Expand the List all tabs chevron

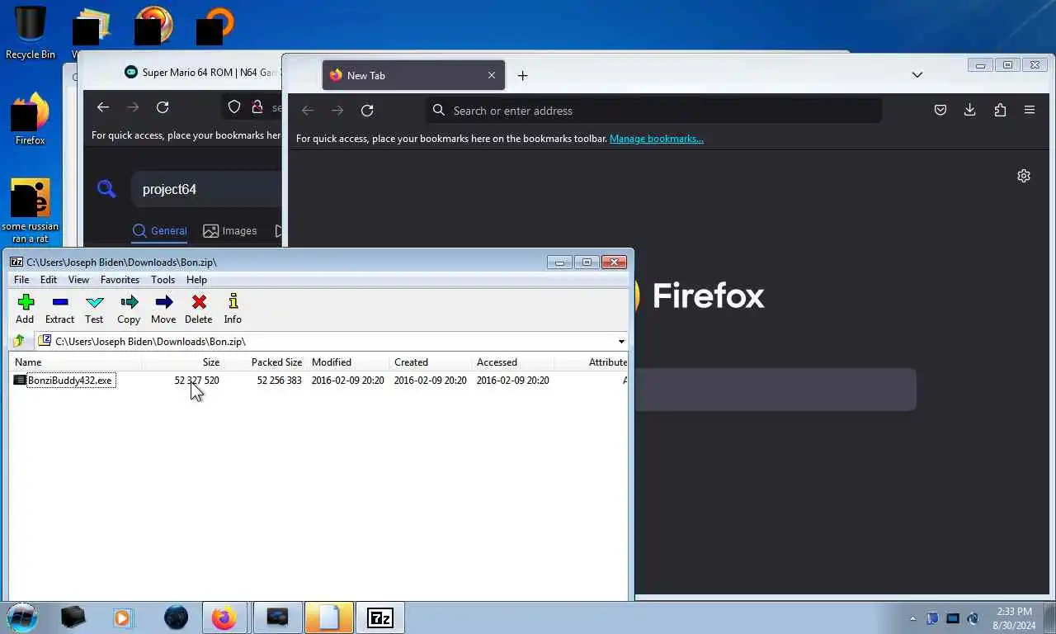click(x=917, y=75)
